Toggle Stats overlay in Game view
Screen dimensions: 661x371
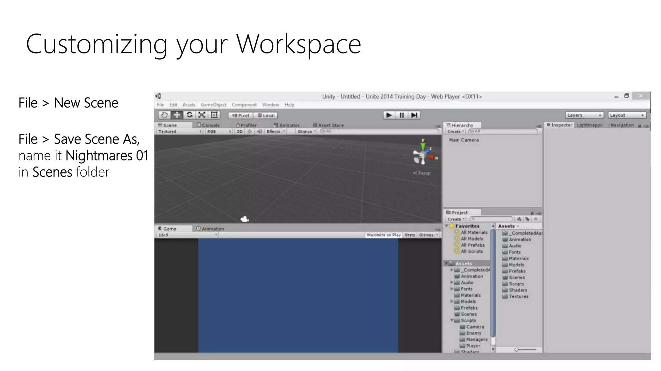point(410,235)
